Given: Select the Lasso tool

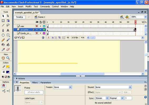Looking at the screenshot, I should (8, 25).
